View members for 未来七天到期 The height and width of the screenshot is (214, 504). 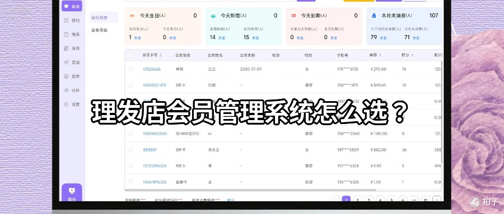pyautogui.click(x=300, y=38)
